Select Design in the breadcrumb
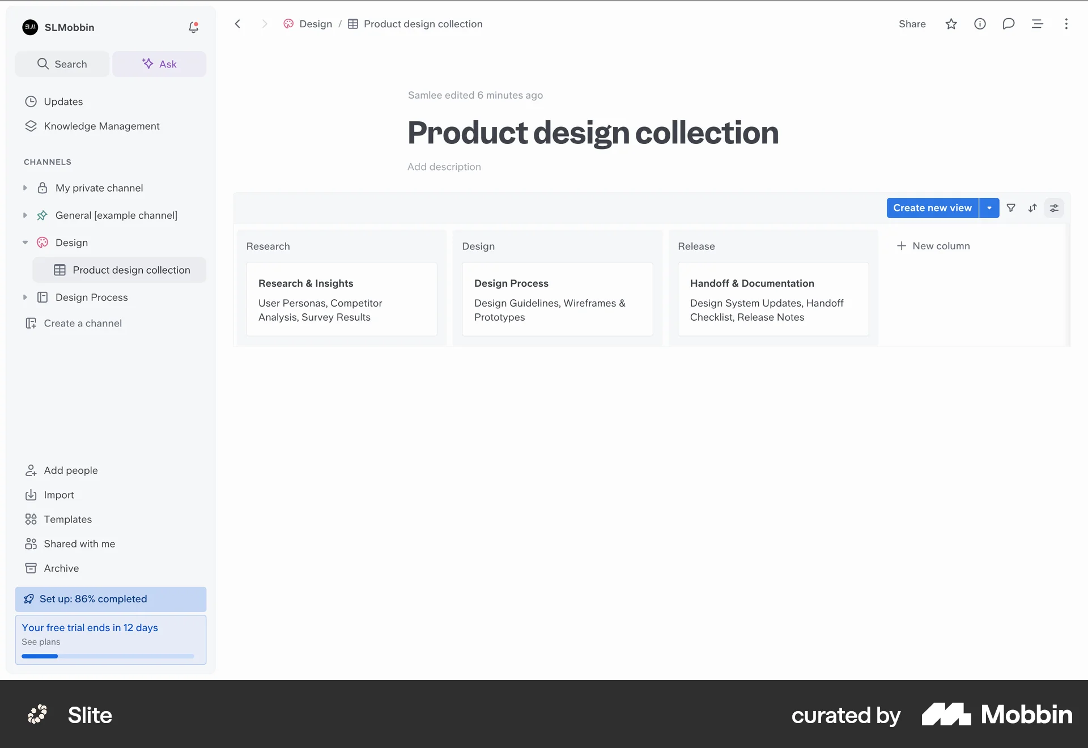This screenshot has height=748, width=1088. point(316,24)
